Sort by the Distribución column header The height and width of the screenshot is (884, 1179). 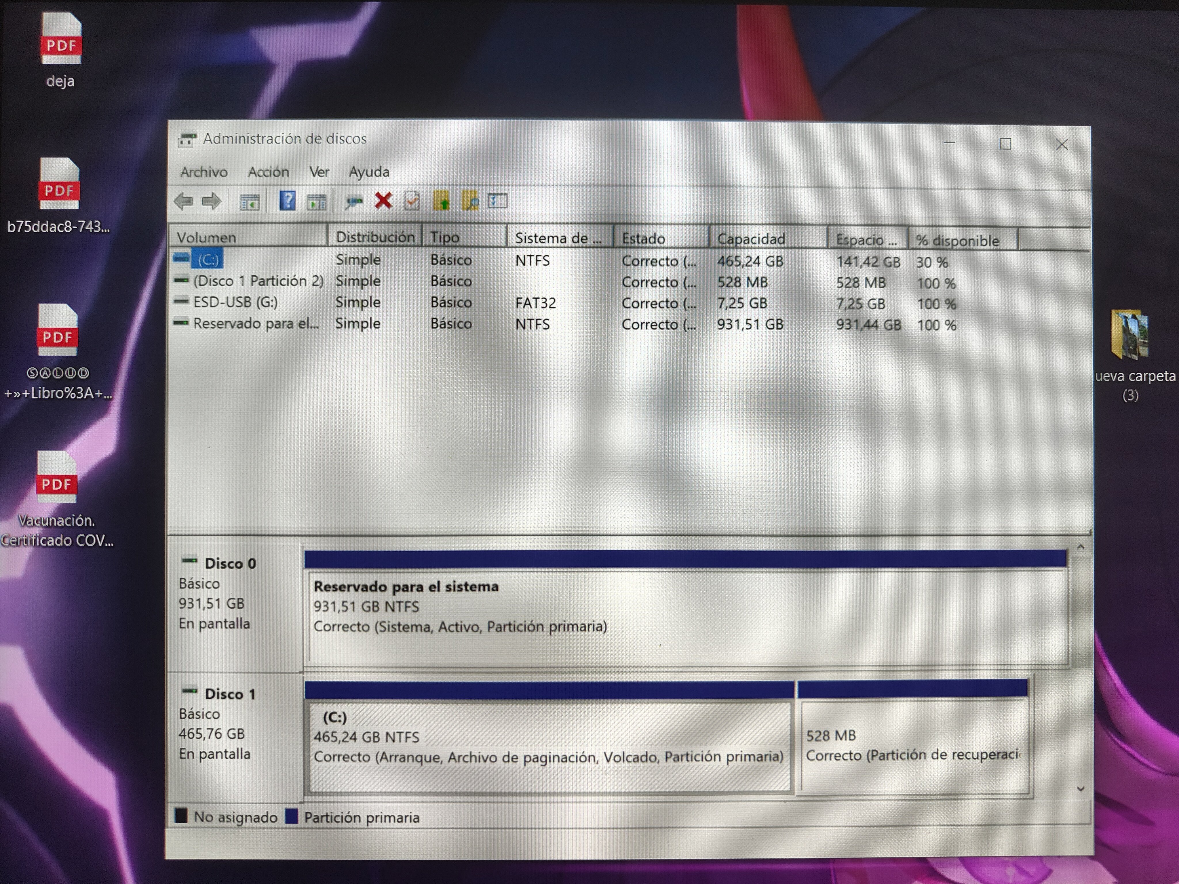click(x=375, y=237)
